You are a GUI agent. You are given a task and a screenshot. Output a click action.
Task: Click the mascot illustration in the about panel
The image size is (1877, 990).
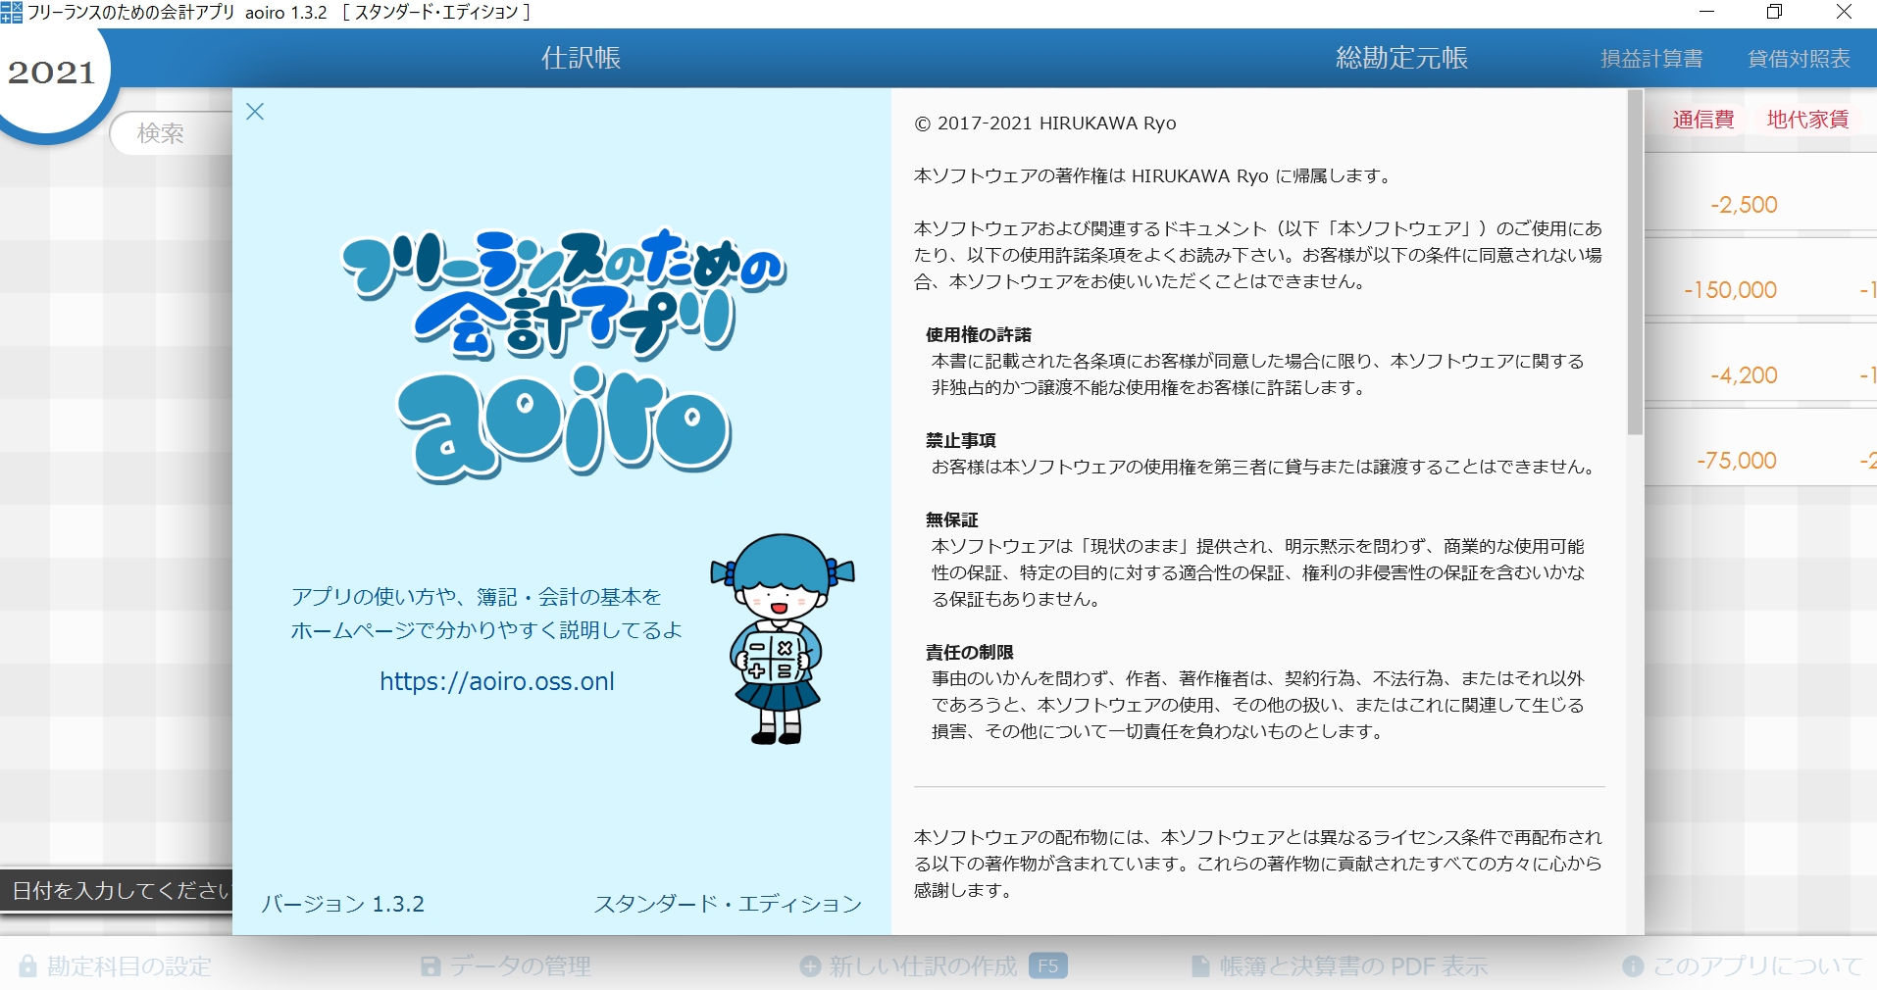coord(780,637)
